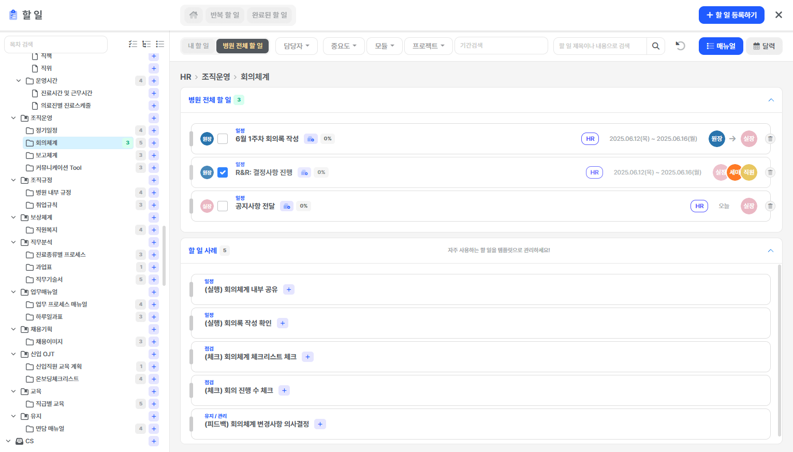This screenshot has width=793, height=452.
Task: Click plus button next to 채용이미지 folder
Action: 154,342
